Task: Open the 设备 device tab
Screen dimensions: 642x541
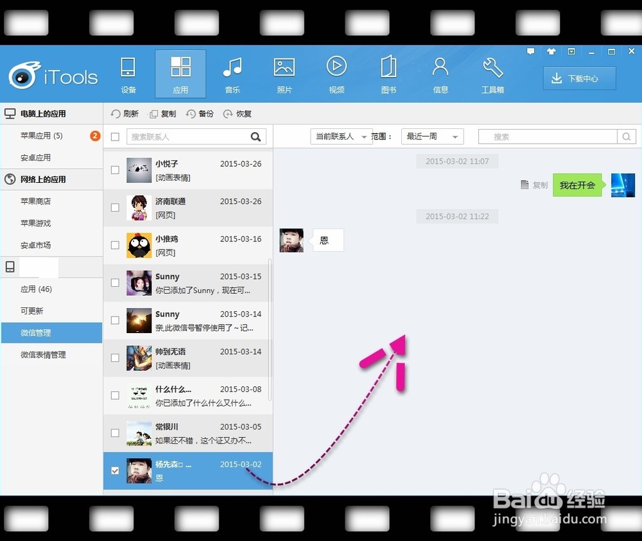Action: click(x=128, y=74)
